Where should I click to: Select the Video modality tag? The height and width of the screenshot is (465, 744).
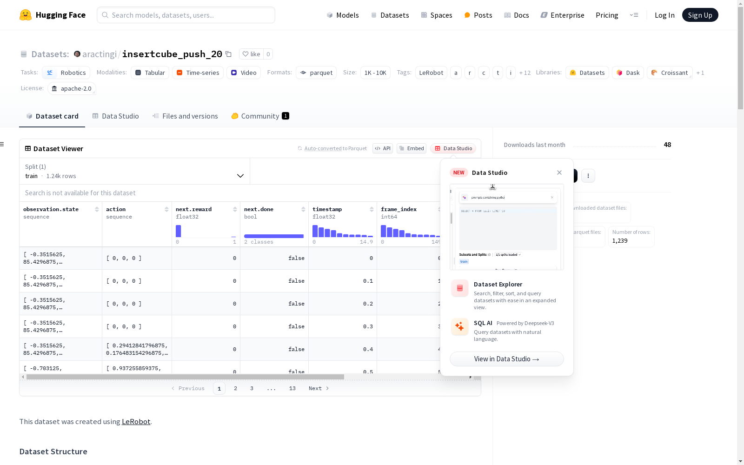coord(244,73)
